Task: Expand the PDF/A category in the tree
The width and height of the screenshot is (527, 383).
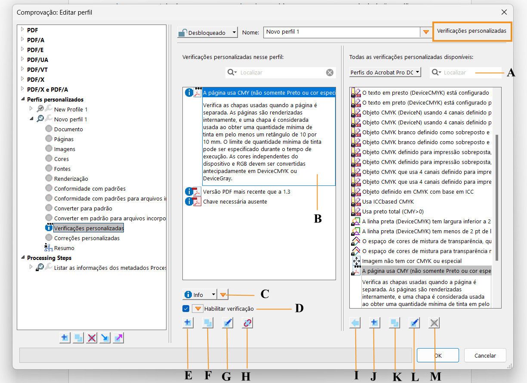Action: tap(22, 40)
